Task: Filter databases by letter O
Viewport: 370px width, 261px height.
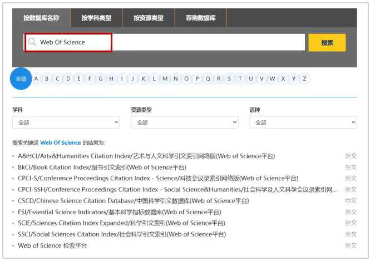Action: (x=186, y=79)
